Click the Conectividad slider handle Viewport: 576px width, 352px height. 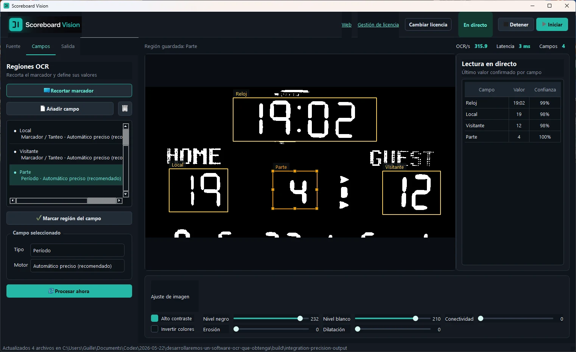[481, 318]
